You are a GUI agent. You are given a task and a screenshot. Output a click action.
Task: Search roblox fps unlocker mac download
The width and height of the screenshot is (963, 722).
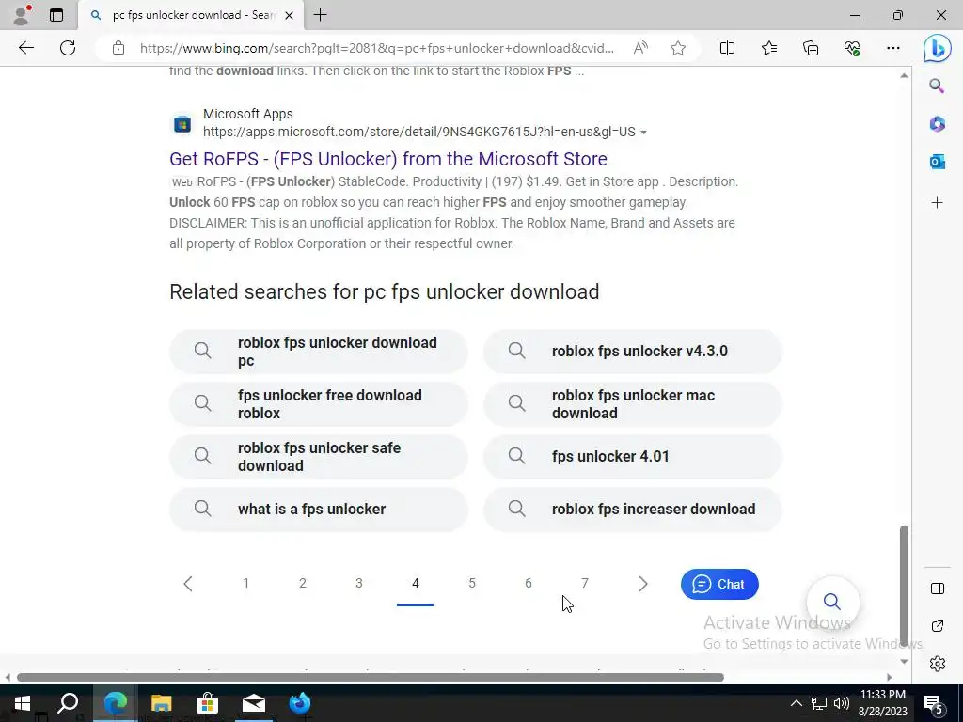click(633, 404)
